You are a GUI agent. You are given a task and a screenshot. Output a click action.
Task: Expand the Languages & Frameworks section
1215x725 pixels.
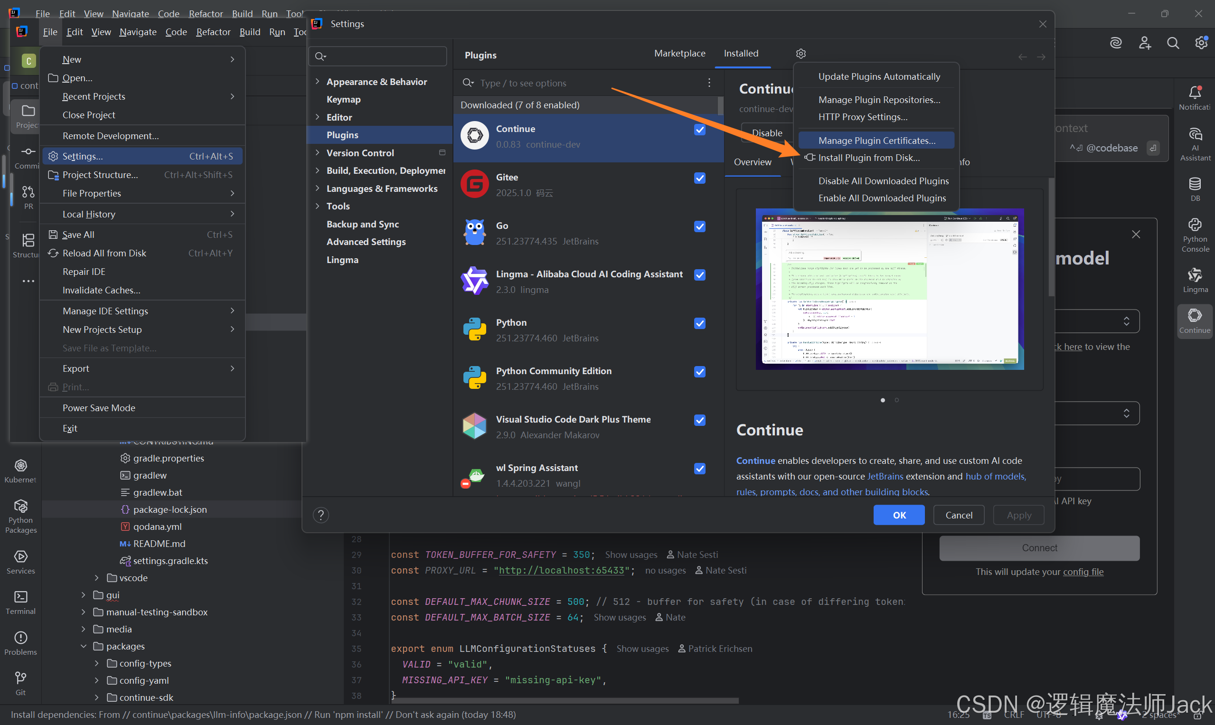click(x=318, y=188)
